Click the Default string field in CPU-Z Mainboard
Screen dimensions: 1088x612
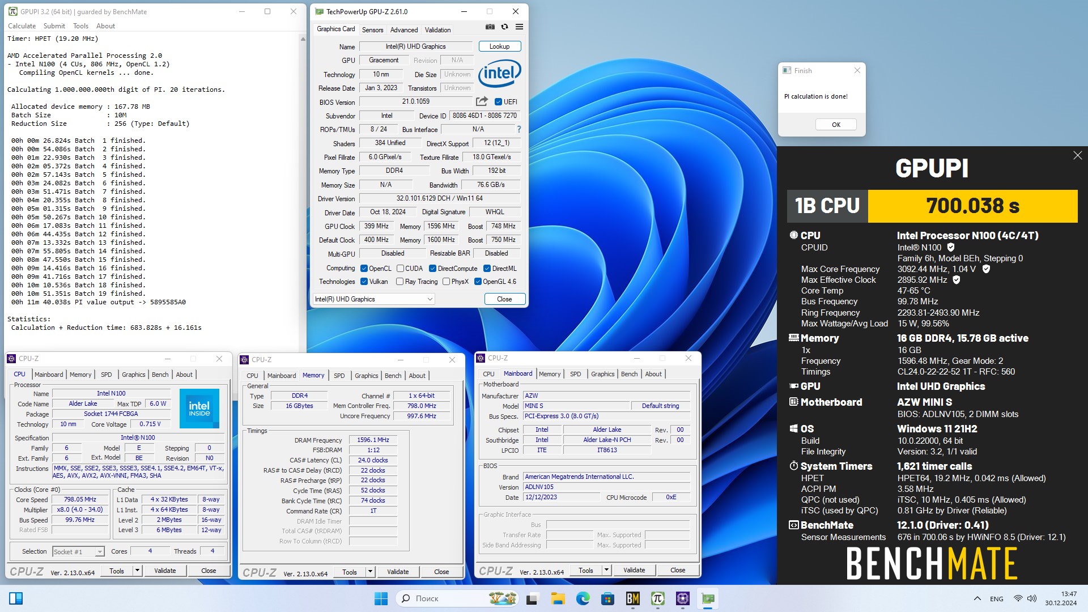point(660,406)
